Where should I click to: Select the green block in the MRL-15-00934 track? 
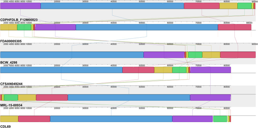pos(11,98)
